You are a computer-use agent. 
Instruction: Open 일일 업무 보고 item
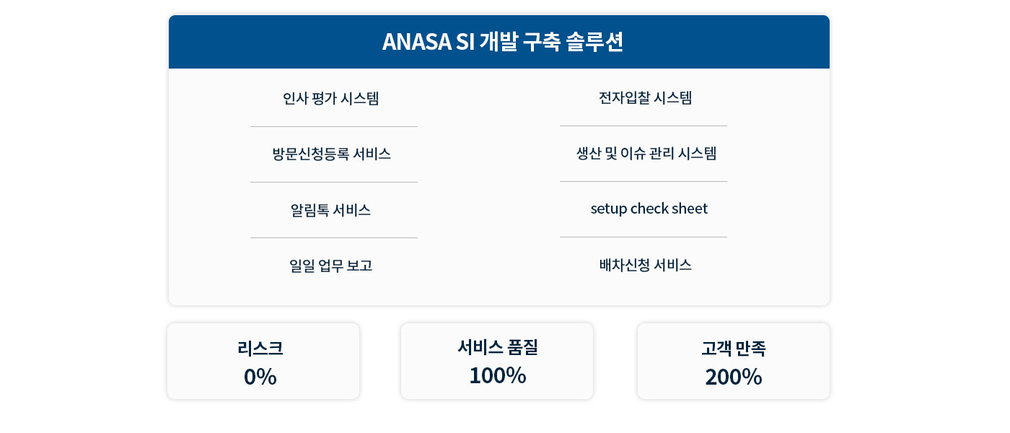click(331, 266)
